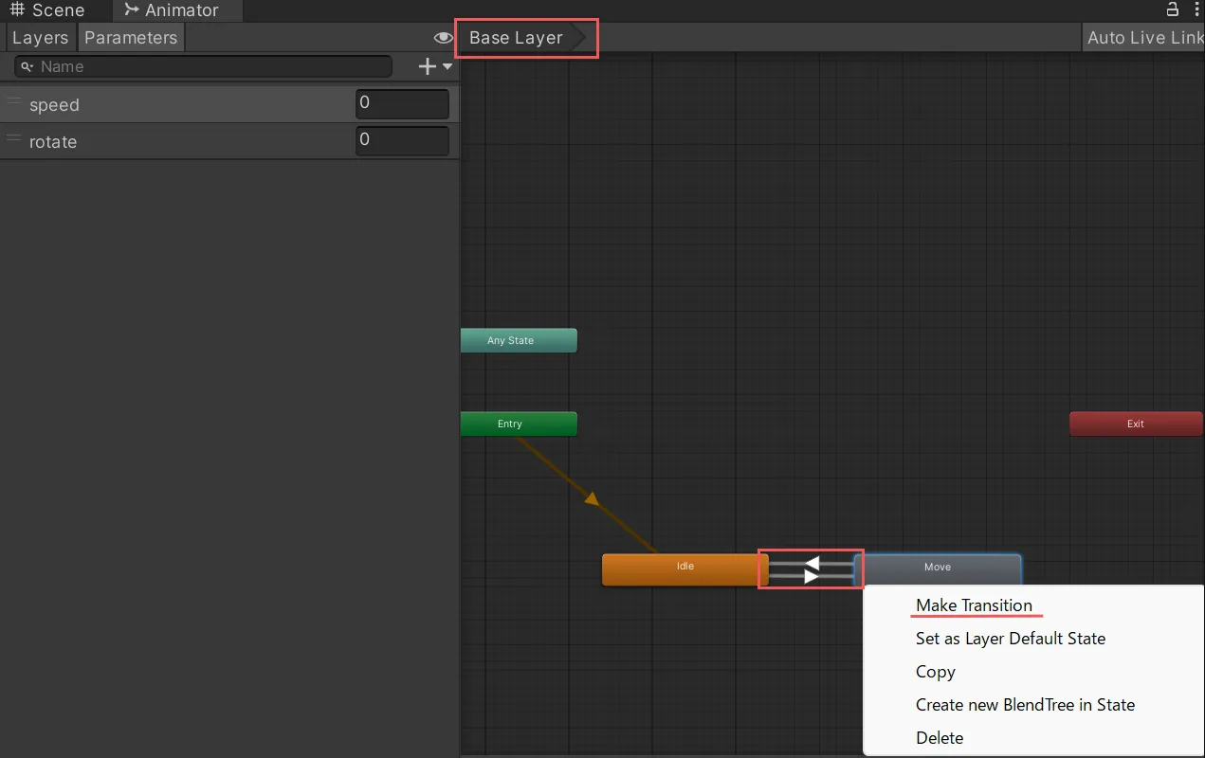Switch to the Scene tab
Image resolution: width=1205 pixels, height=758 pixels.
47,10
